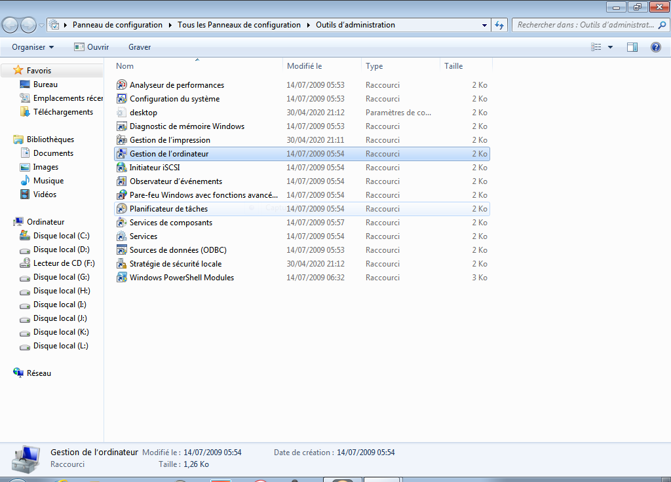Click the Help question mark icon

click(655, 47)
